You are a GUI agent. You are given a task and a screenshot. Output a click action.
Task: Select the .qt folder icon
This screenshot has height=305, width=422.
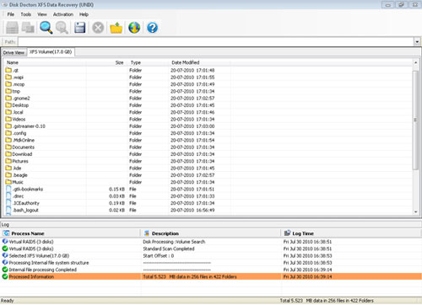coord(8,70)
